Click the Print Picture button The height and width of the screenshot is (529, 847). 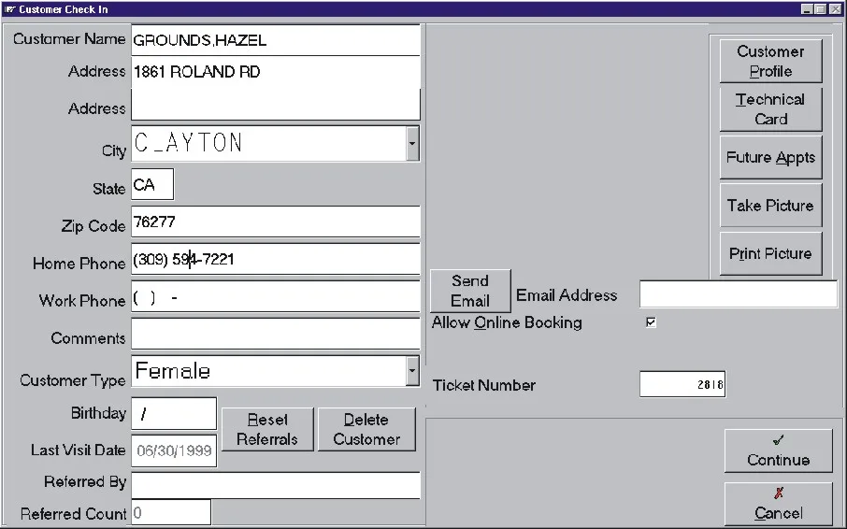tap(771, 253)
